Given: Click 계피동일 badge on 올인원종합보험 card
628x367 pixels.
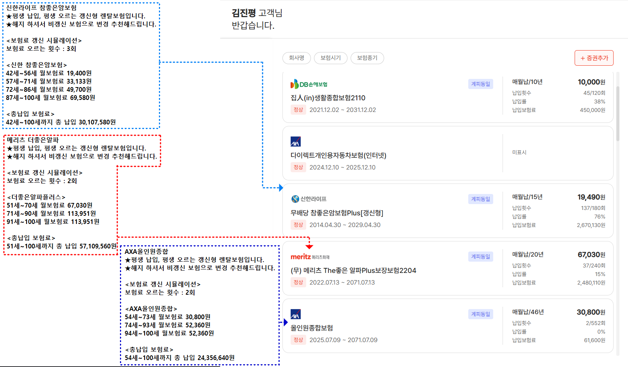Looking at the screenshot, I should point(481,314).
